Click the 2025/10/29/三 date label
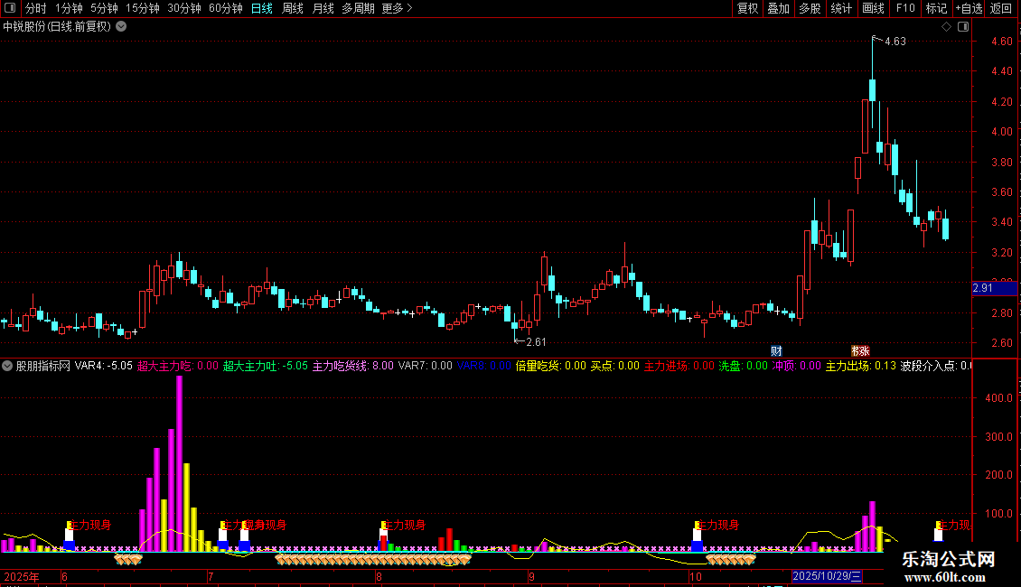Screen dimensions: 1021x587 coord(827,576)
